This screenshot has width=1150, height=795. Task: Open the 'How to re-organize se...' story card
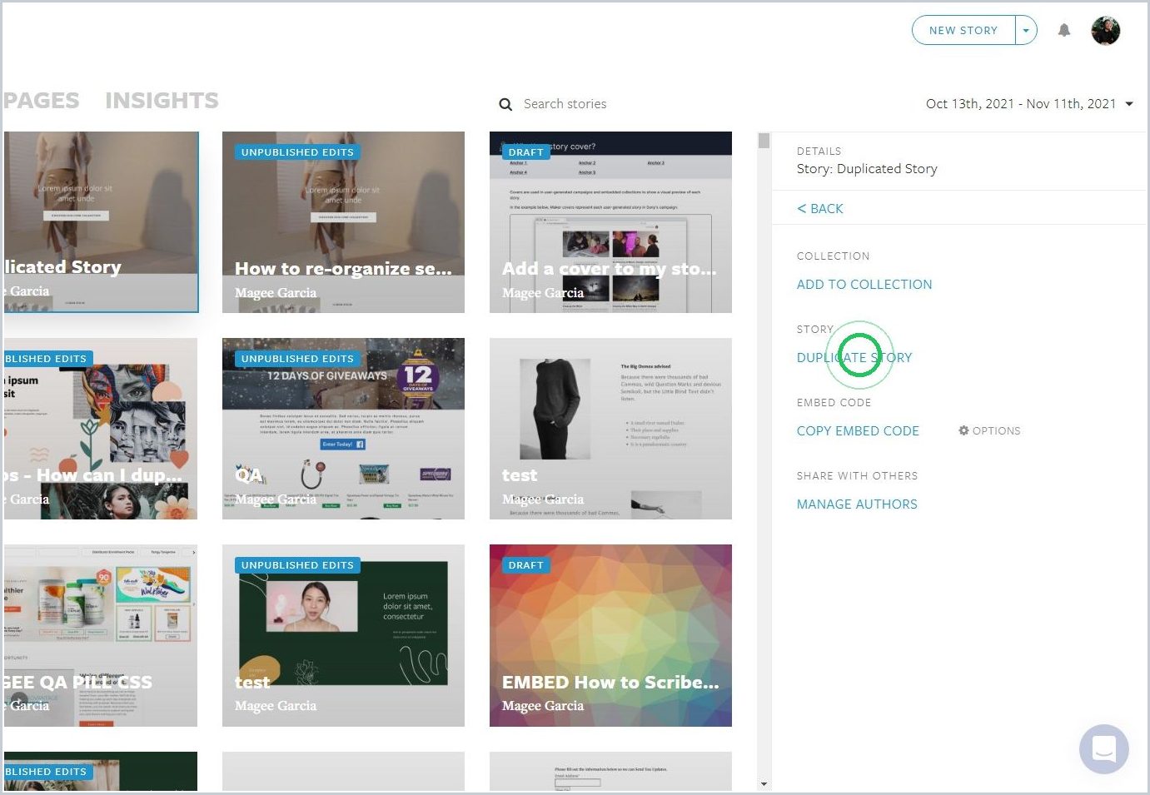pos(343,222)
